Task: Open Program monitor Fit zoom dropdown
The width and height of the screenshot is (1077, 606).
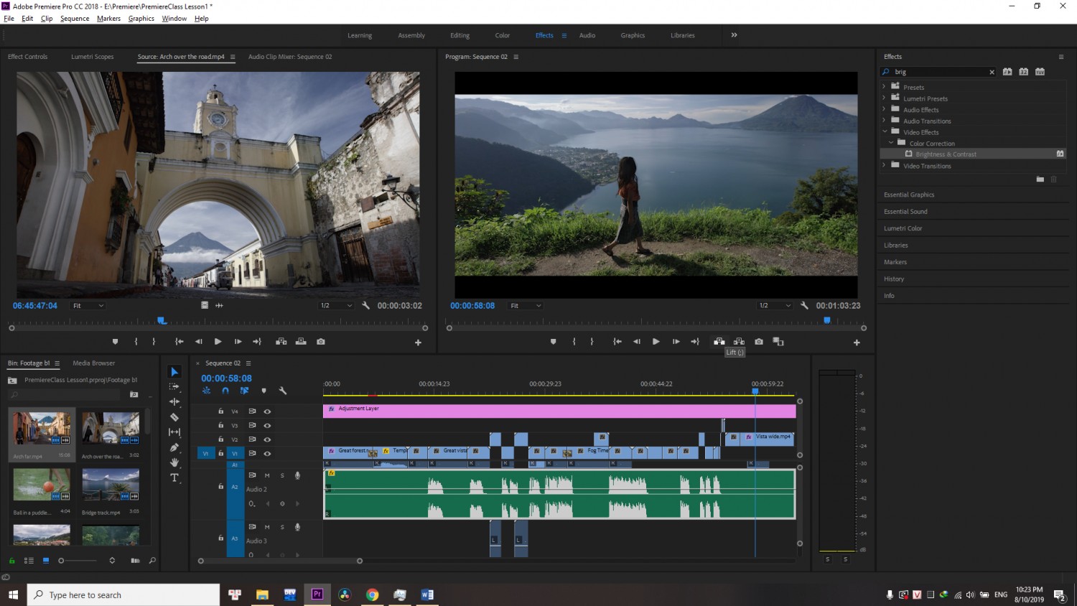Action: [525, 306]
